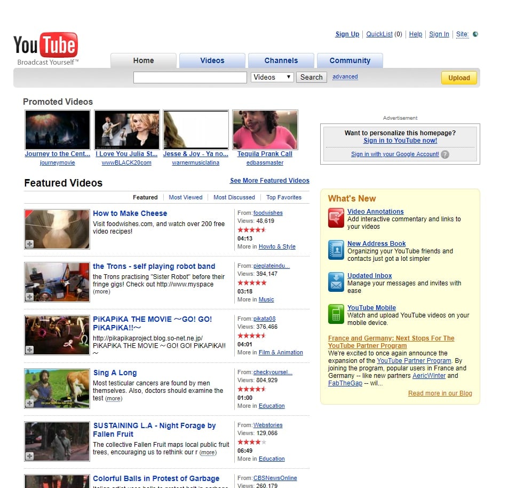
Task: Open the Channels tab
Action: click(281, 60)
